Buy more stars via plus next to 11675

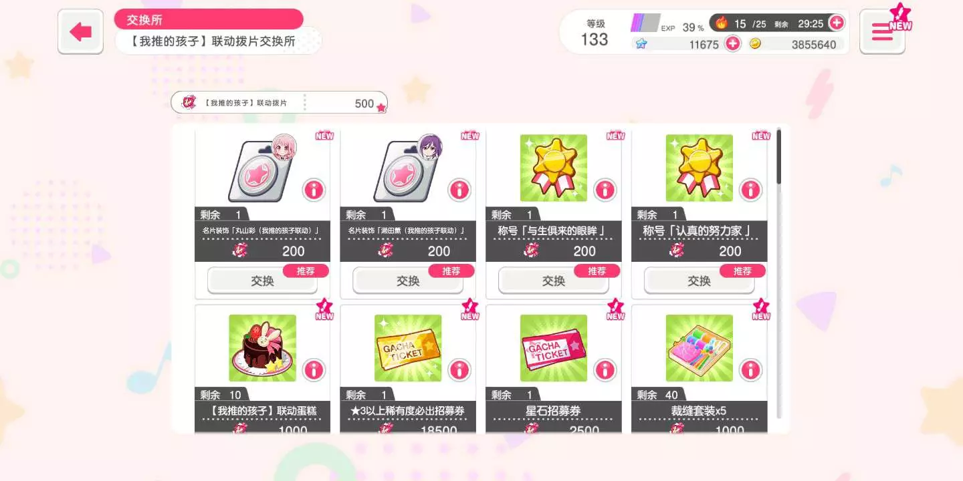[733, 44]
